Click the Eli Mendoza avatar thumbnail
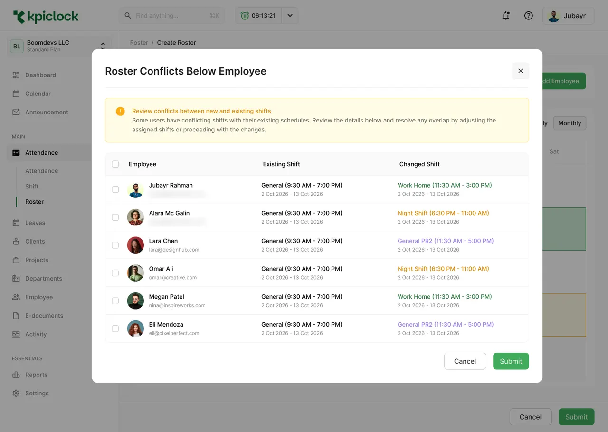 pyautogui.click(x=135, y=329)
